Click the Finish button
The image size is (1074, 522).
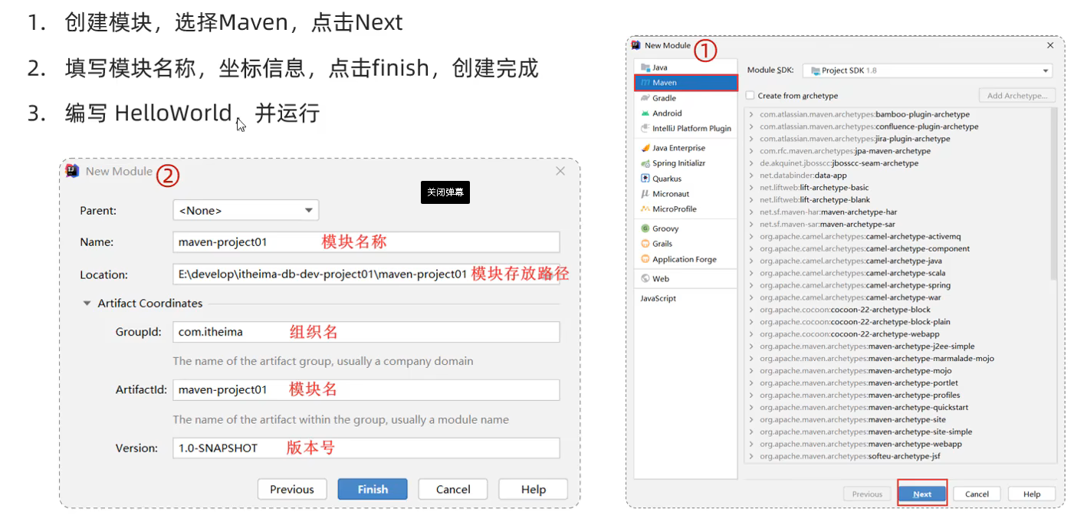click(372, 489)
